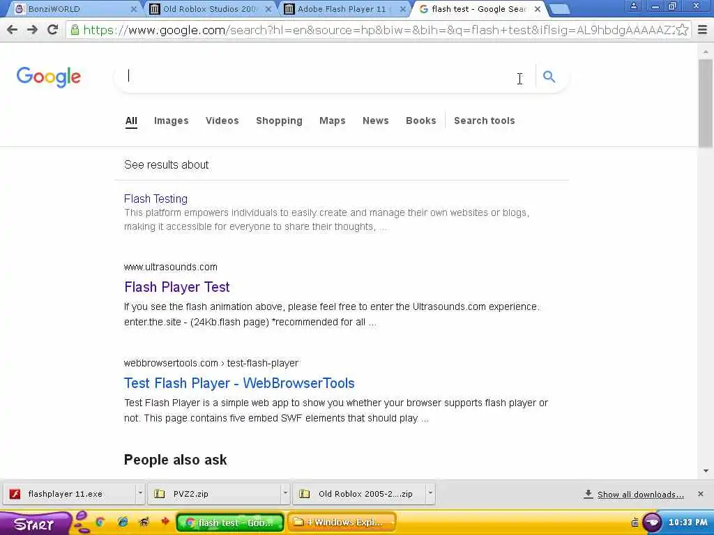This screenshot has height=535, width=714.
Task: Switch to the BonziWORLD tab
Action: coord(73,9)
